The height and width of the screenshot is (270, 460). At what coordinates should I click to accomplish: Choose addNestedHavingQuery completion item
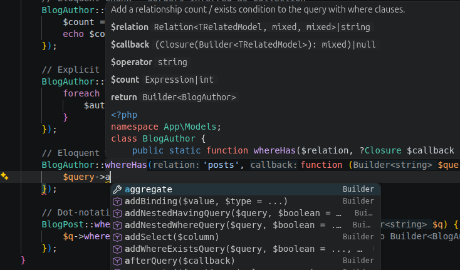tap(246, 213)
